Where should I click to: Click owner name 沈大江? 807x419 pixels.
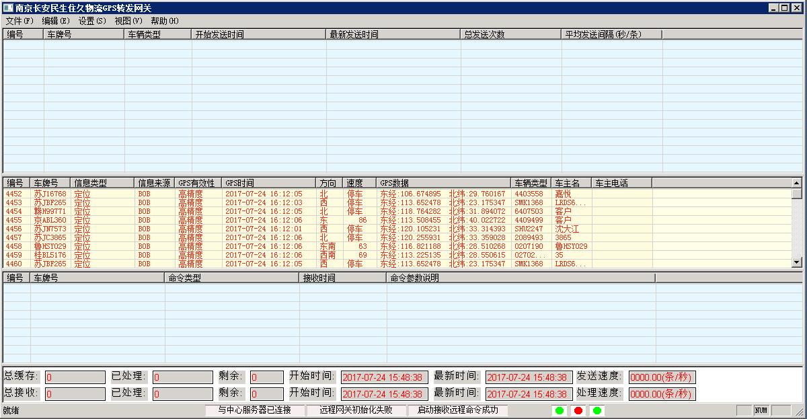point(567,229)
